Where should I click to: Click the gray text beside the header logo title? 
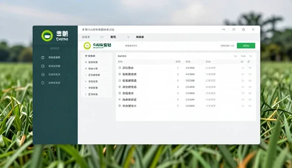(131, 46)
